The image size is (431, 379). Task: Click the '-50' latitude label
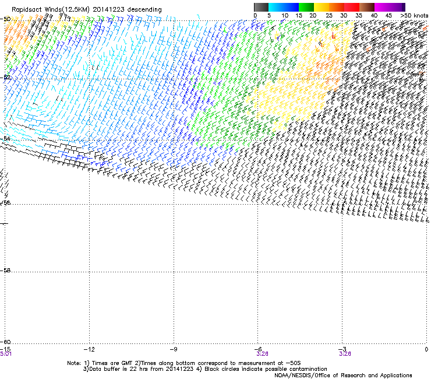[x=5, y=19]
